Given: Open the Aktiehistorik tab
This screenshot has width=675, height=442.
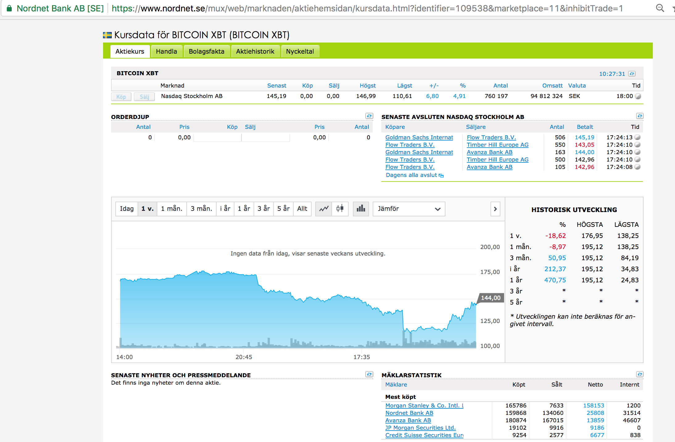Looking at the screenshot, I should coord(255,51).
